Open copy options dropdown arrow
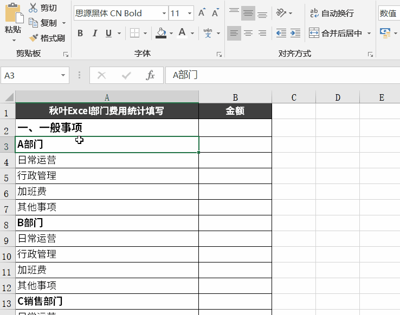This screenshot has height=315, width=400. click(x=64, y=23)
